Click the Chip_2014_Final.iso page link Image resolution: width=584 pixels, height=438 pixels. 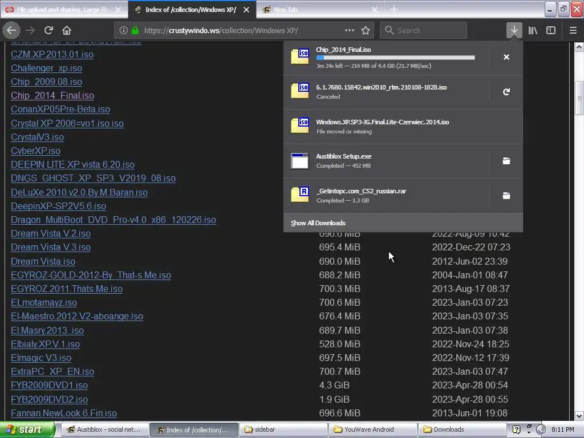point(52,96)
